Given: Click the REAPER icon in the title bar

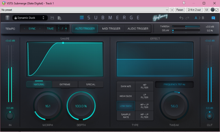Looking at the screenshot, I should (x=4, y=3).
